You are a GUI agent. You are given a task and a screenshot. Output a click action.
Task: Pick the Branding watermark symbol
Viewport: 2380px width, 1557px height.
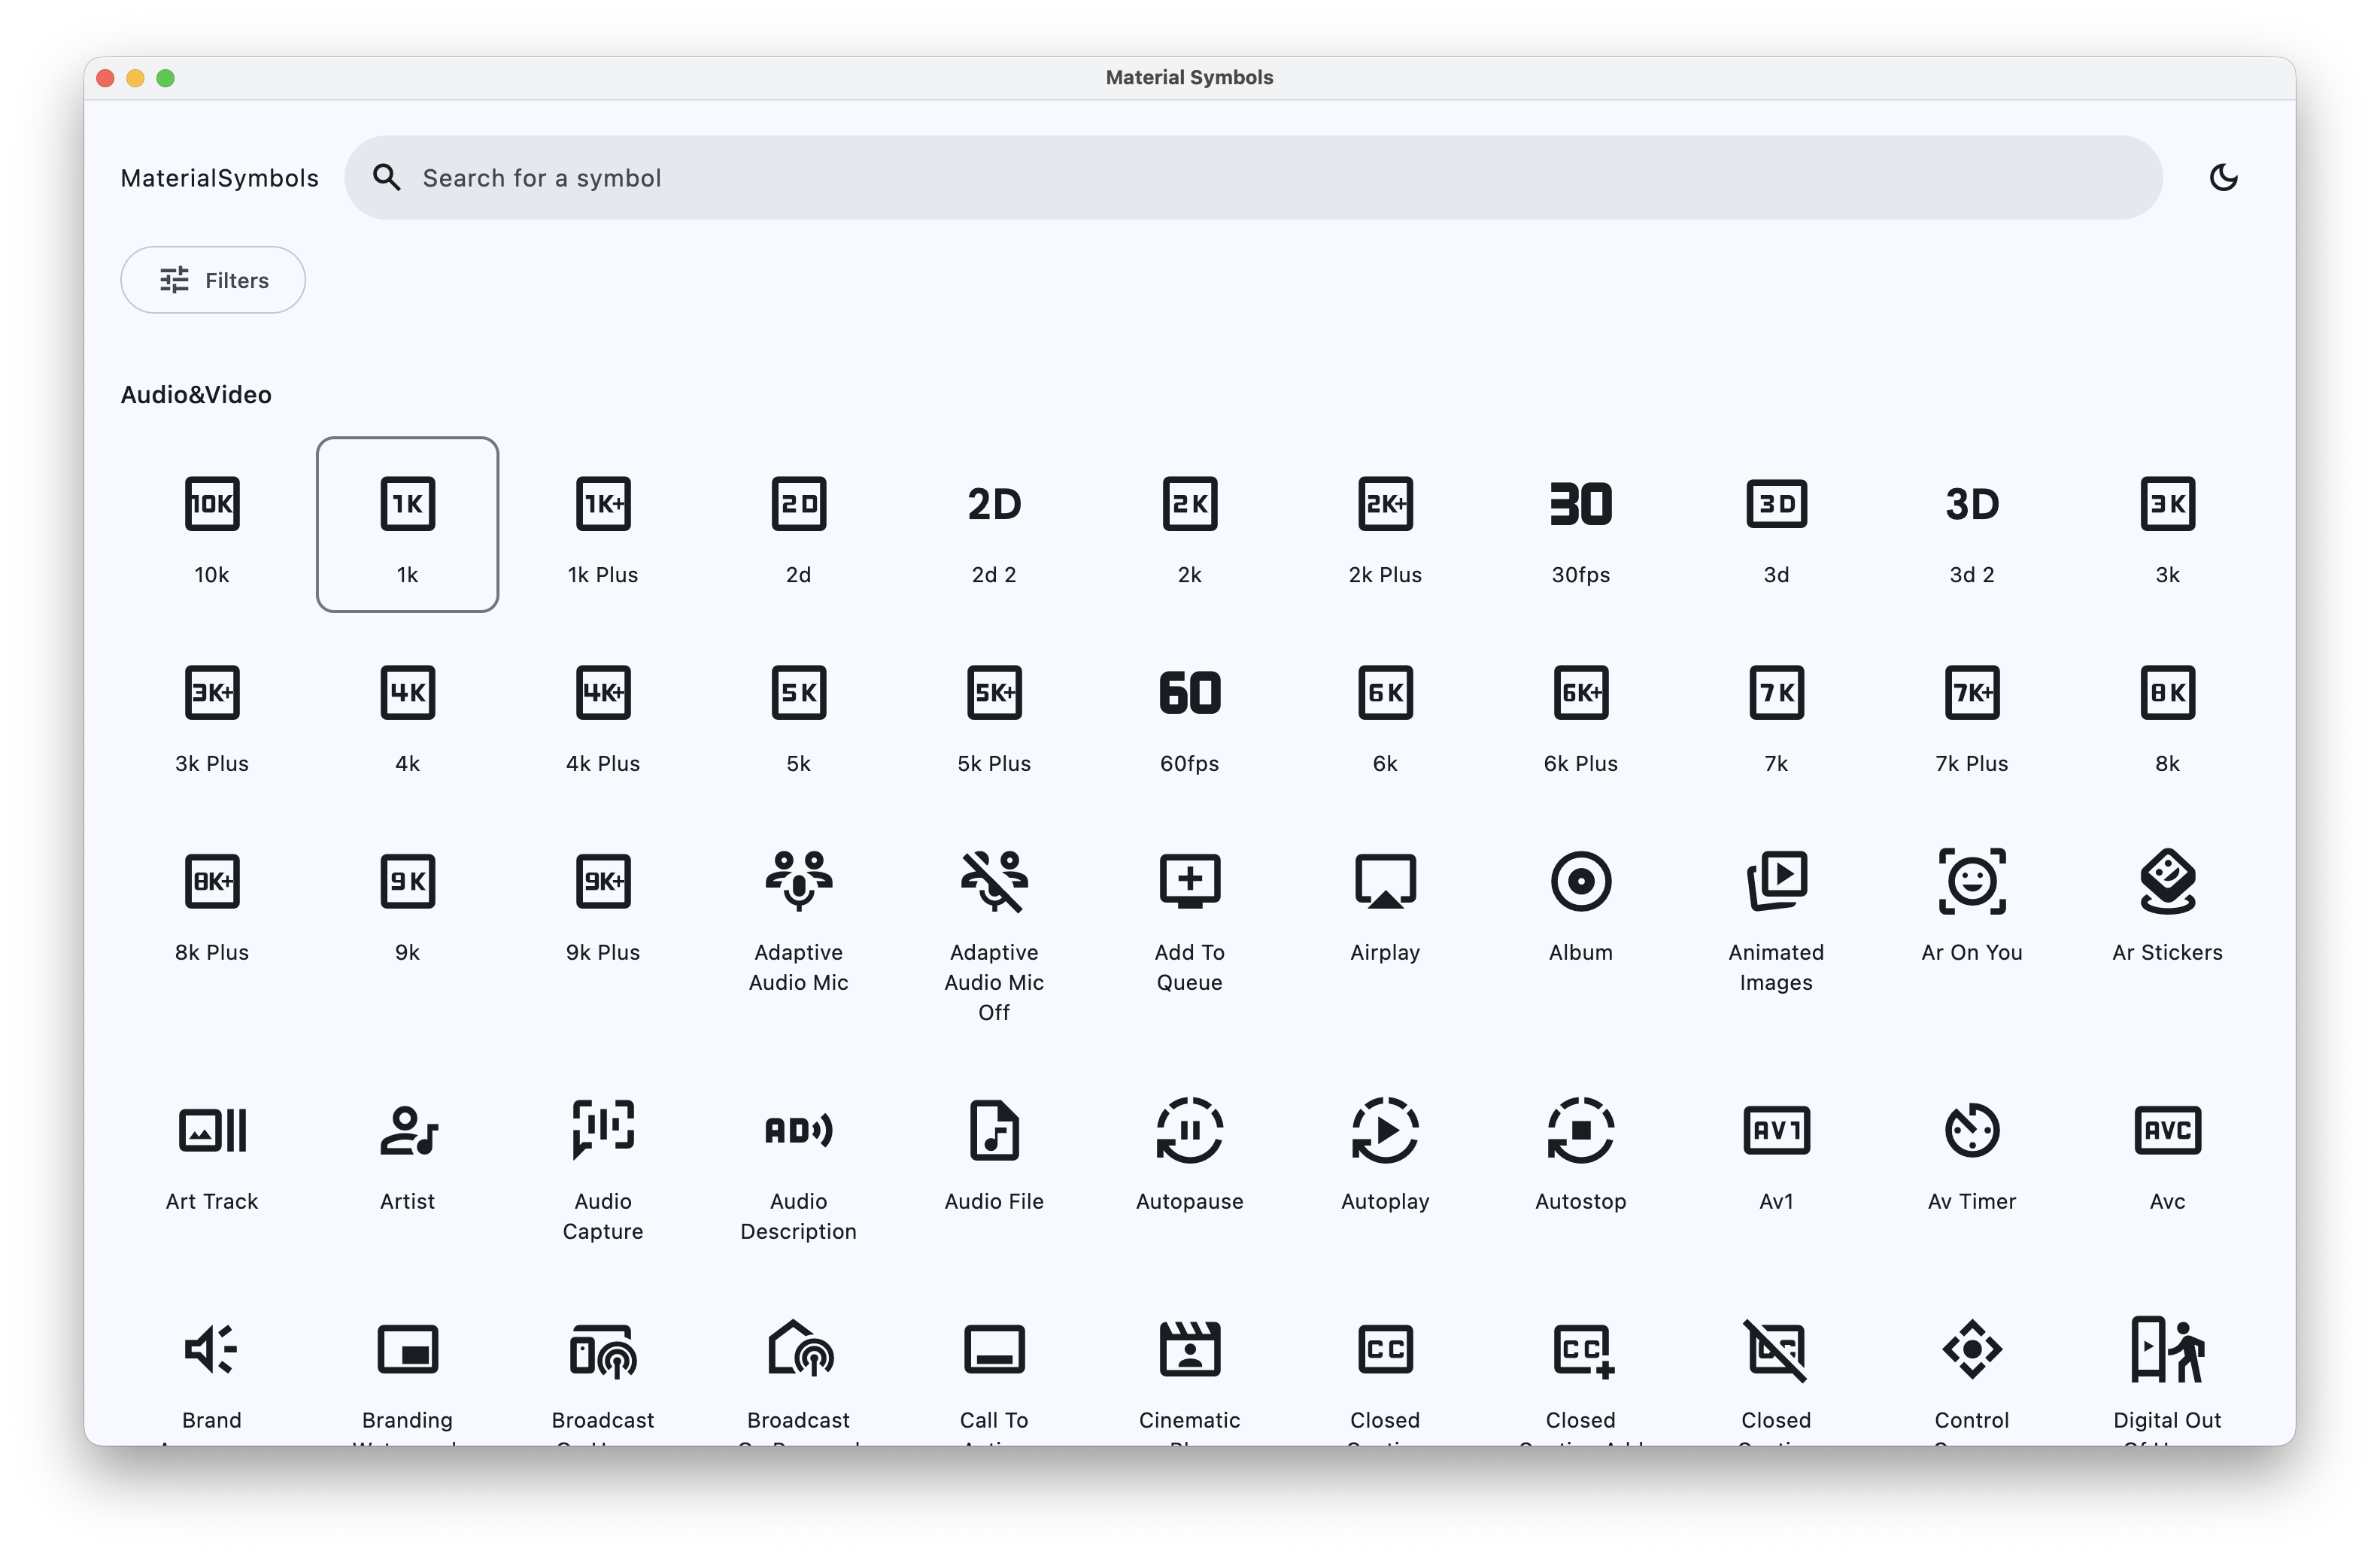tap(407, 1349)
